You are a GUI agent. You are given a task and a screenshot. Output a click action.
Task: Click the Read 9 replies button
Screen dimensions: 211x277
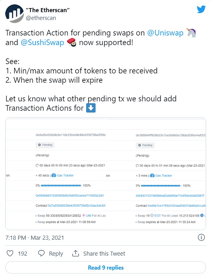(105, 268)
